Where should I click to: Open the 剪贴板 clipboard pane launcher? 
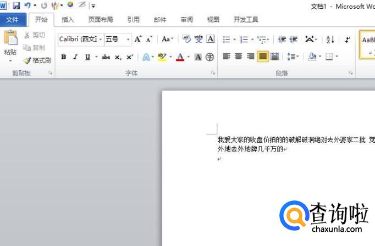50,73
